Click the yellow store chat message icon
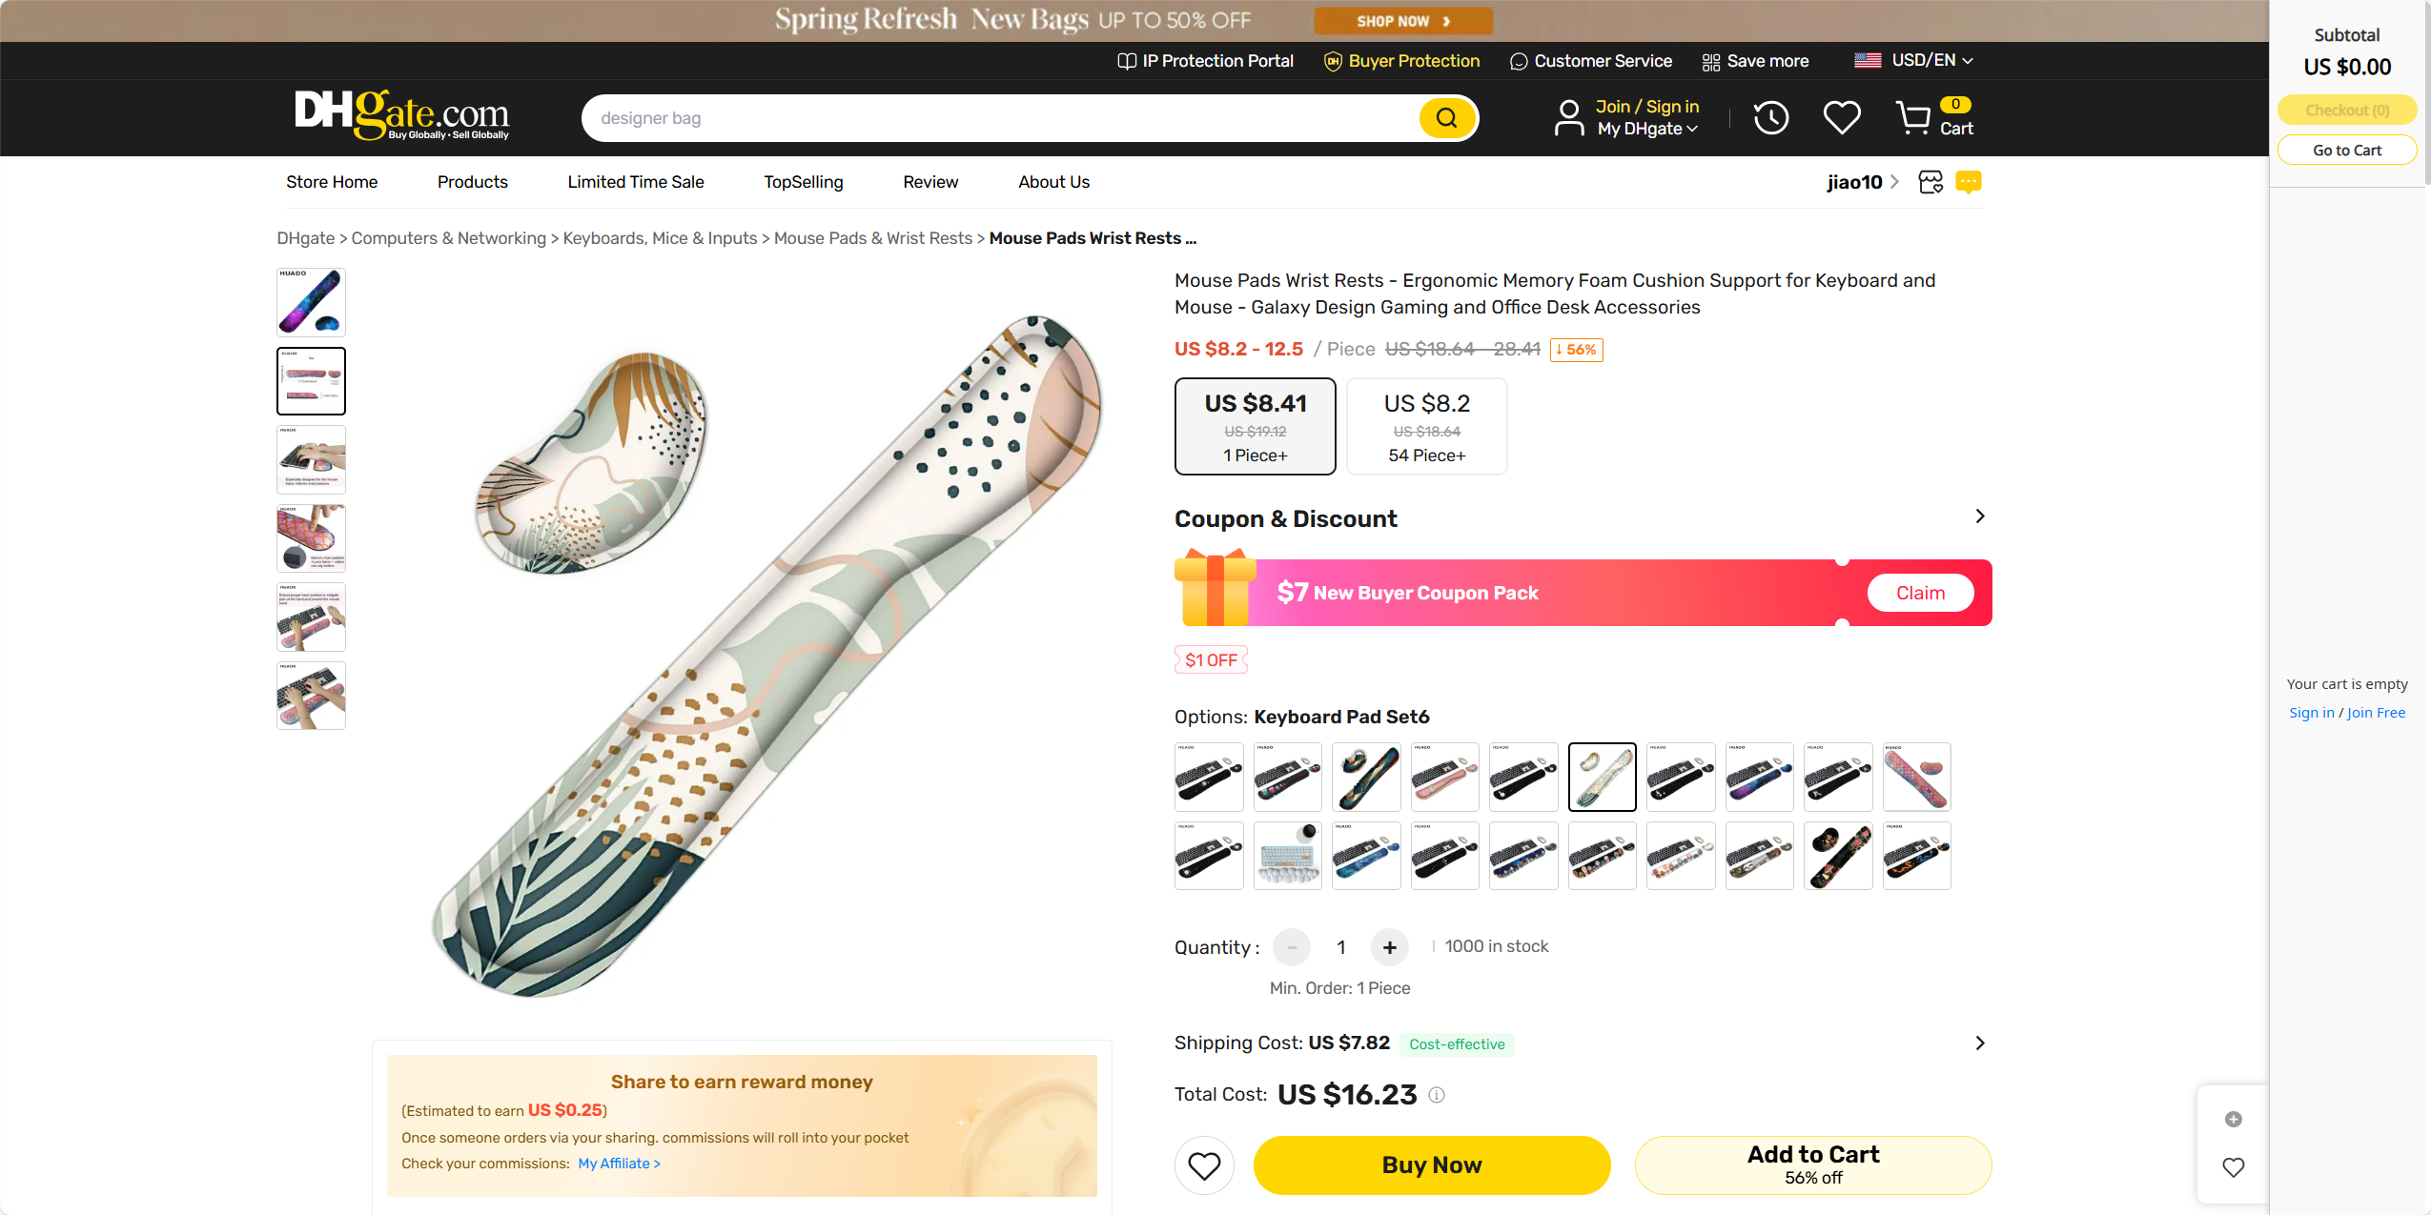This screenshot has height=1215, width=2431. tap(1968, 182)
